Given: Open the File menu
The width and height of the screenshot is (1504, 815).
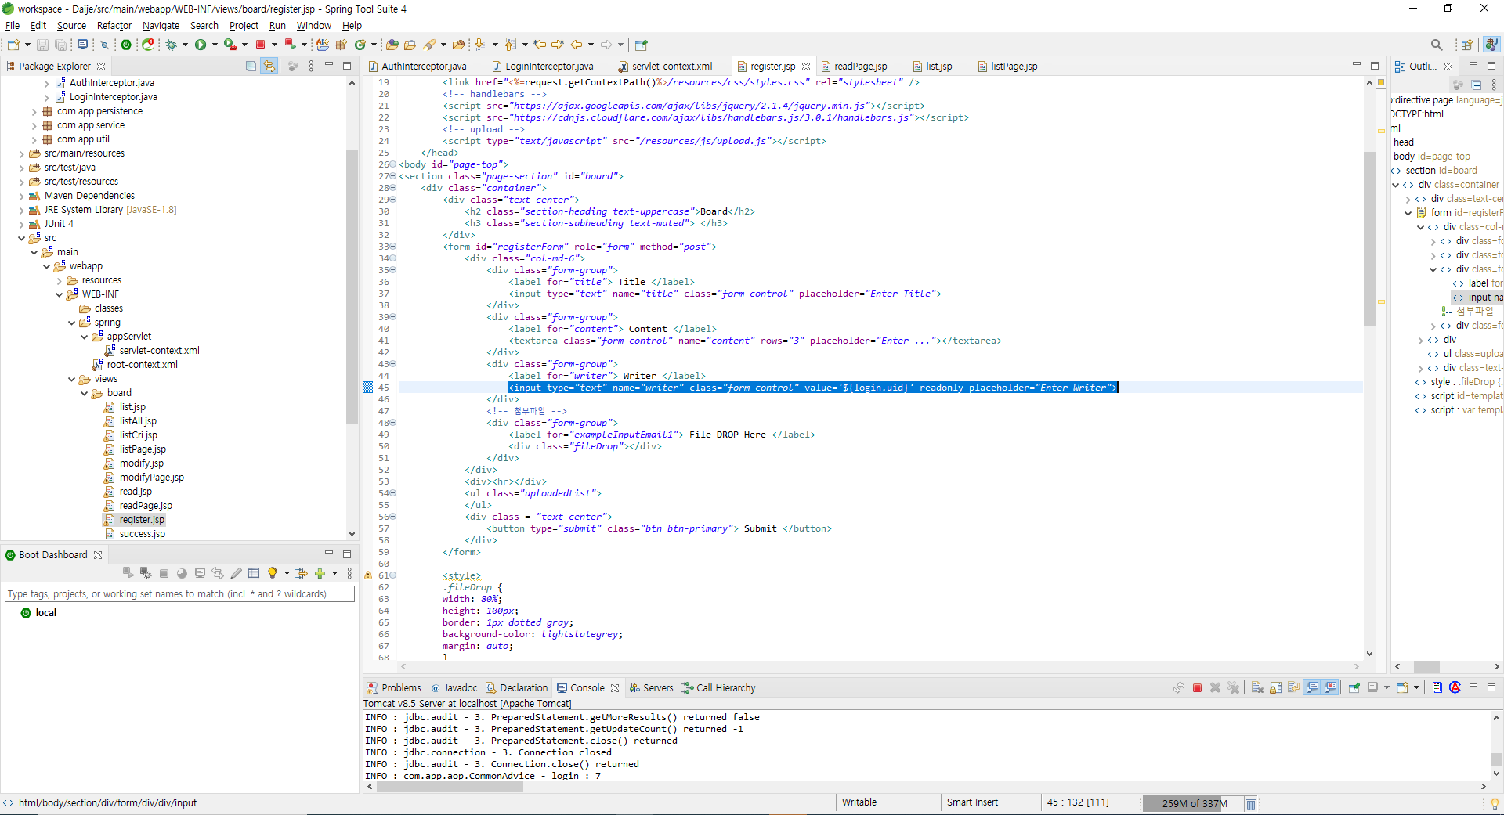Looking at the screenshot, I should pyautogui.click(x=13, y=26).
